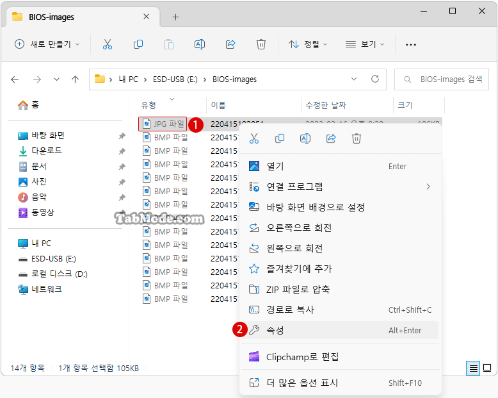The height and width of the screenshot is (398, 498).
Task: Click the Cut icon in the context menu
Action: 253,138
